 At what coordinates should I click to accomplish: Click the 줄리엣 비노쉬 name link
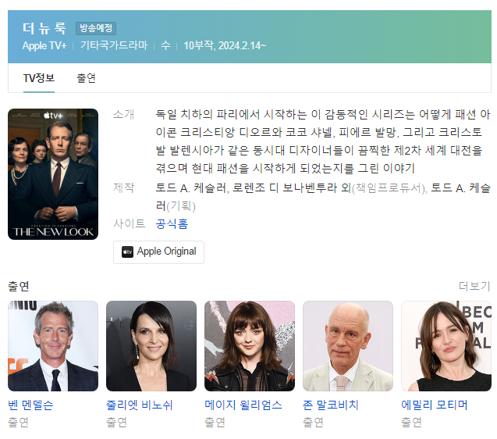140,405
